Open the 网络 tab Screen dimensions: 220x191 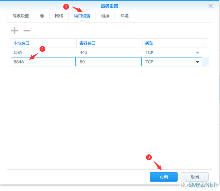59,16
